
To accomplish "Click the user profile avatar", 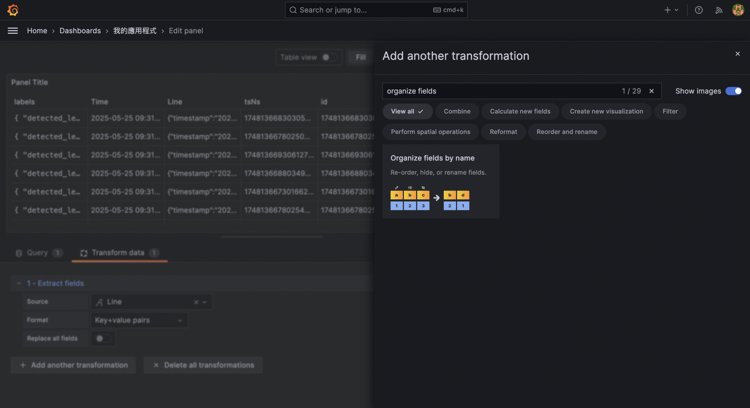I will 738,10.
